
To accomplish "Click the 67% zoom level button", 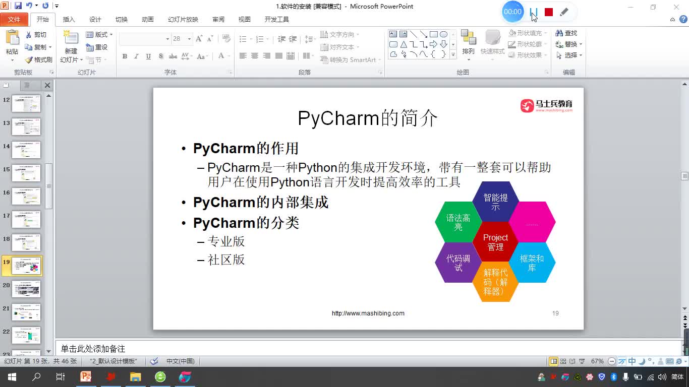I will click(597, 361).
